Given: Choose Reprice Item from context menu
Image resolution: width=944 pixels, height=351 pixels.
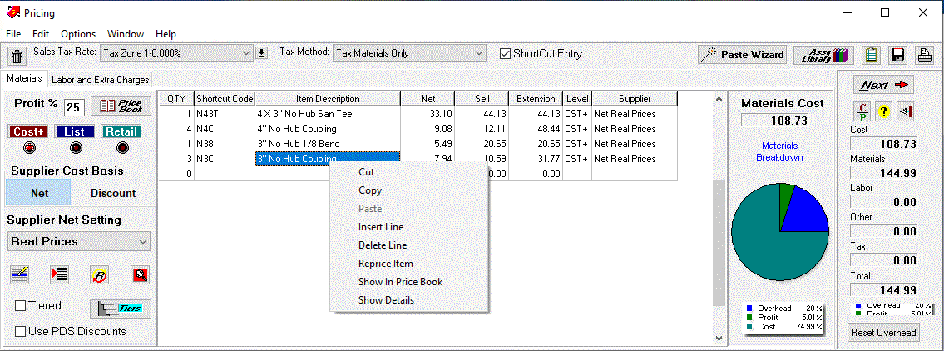Looking at the screenshot, I should (x=409, y=263).
